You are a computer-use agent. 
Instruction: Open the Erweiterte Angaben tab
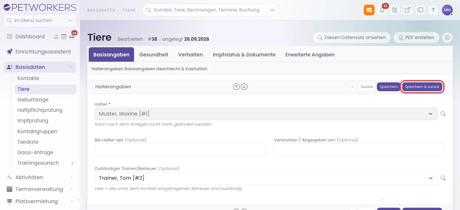pyautogui.click(x=310, y=55)
